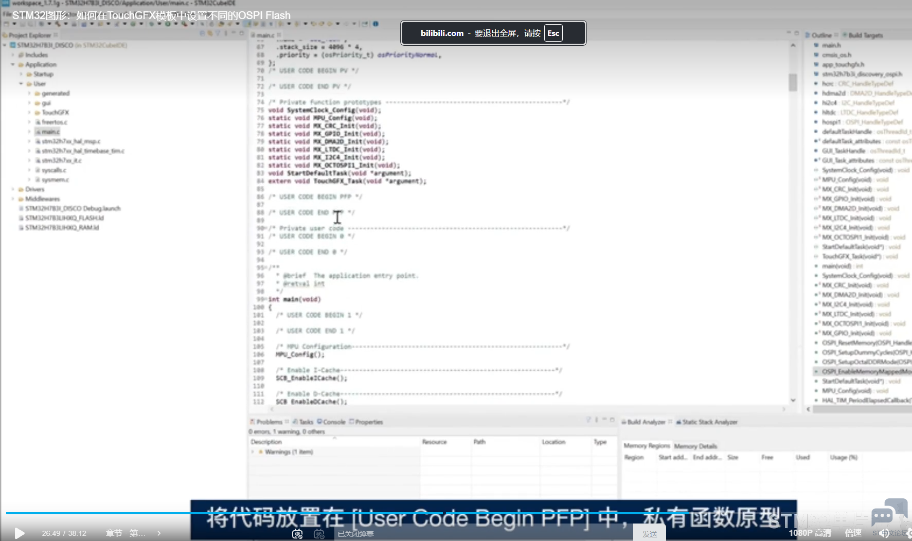Switch to the Console tab

click(331, 422)
